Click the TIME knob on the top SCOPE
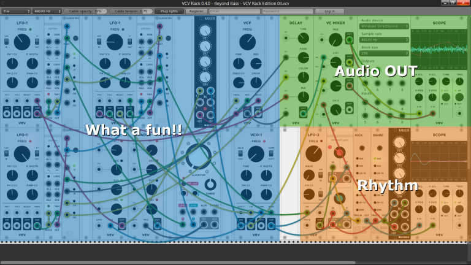Viewport: 471px width, 265px height. pos(446,82)
